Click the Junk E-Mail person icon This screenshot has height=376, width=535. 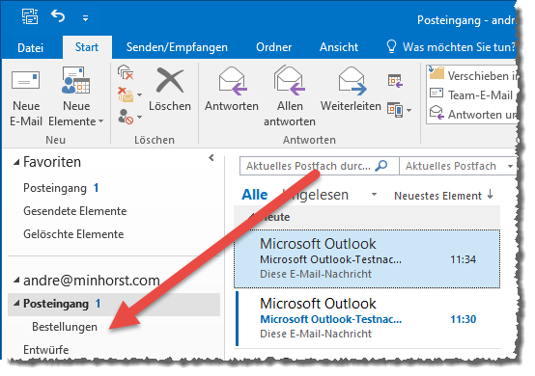point(126,117)
